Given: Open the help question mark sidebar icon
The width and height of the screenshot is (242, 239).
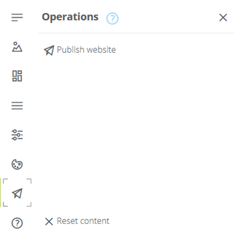Looking at the screenshot, I should 17,223.
